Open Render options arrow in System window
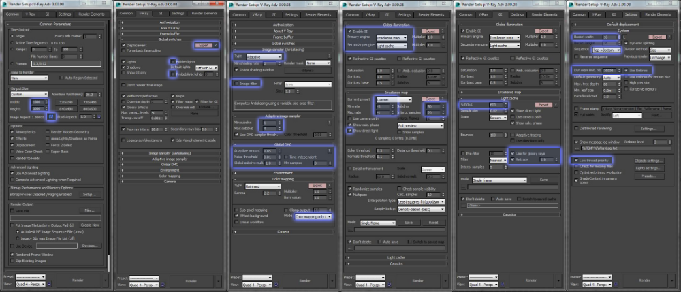Screen dimensions: 681x292 point(672,280)
